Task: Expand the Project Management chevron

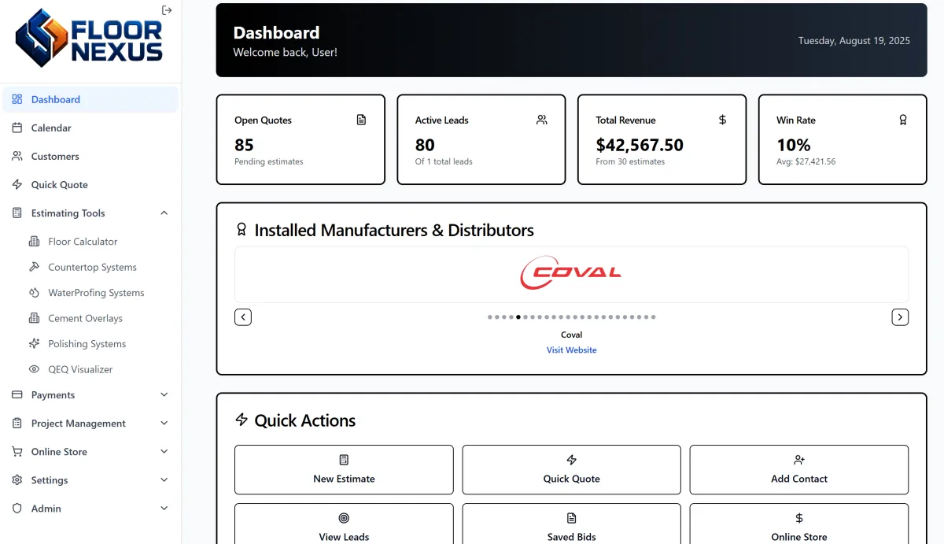Action: point(164,423)
